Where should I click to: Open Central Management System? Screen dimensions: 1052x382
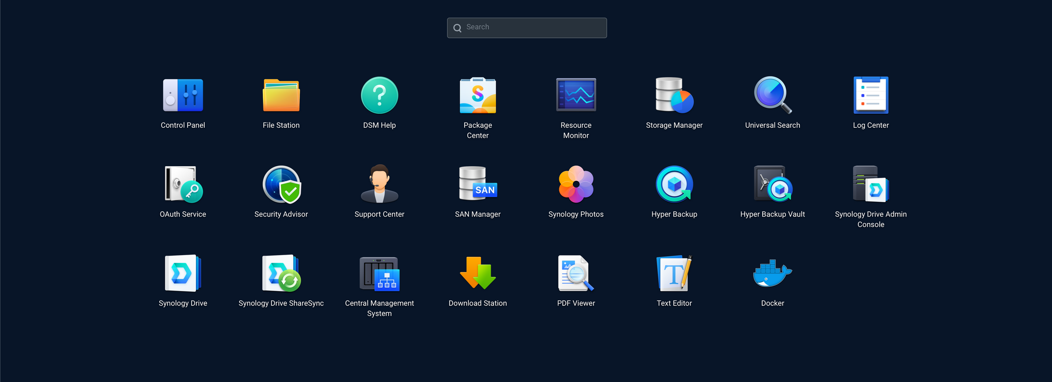tap(379, 274)
